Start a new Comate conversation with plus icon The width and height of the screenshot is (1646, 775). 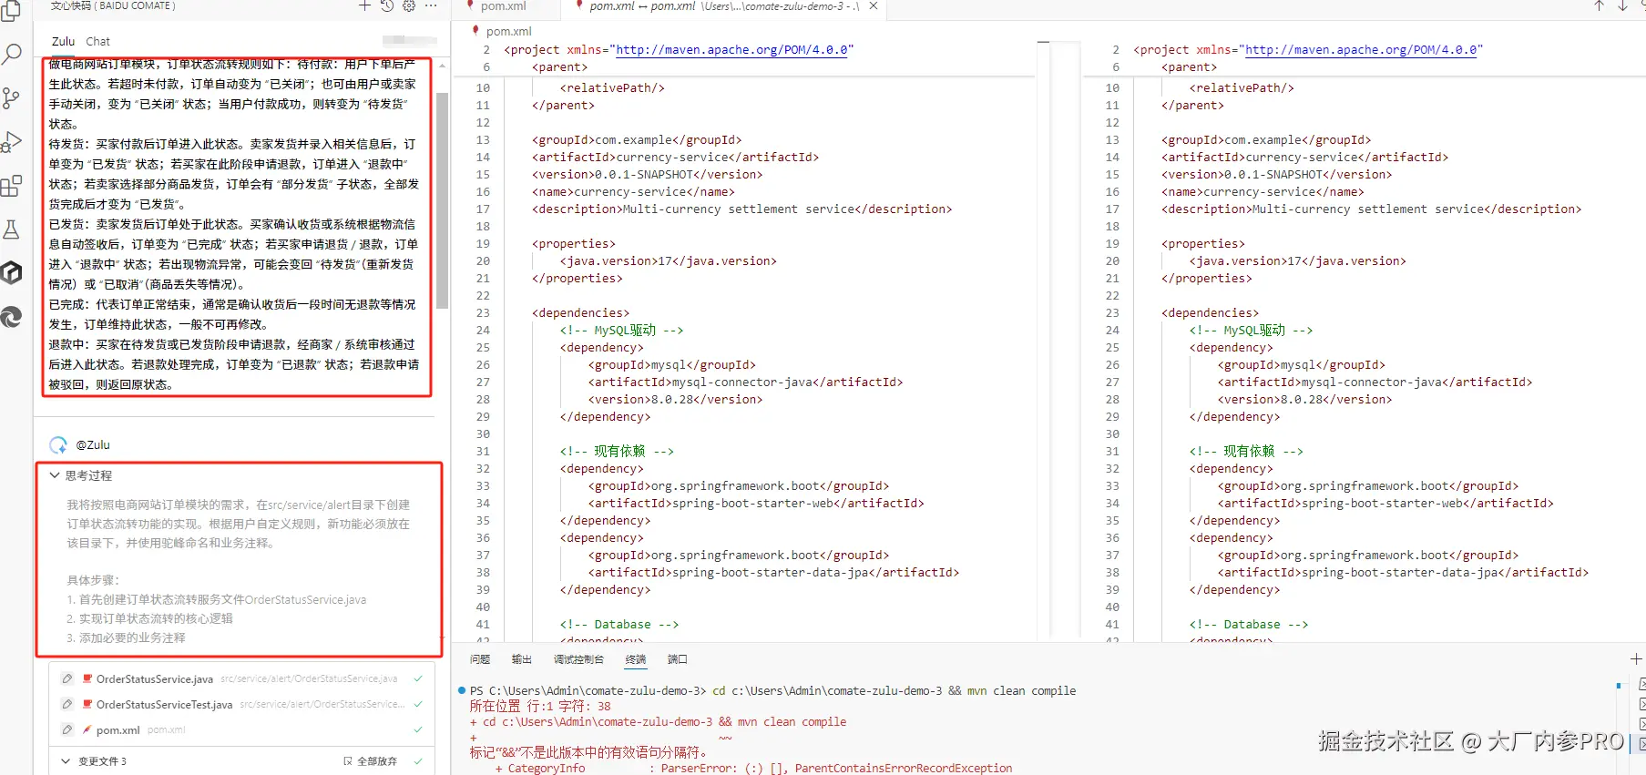click(x=364, y=5)
